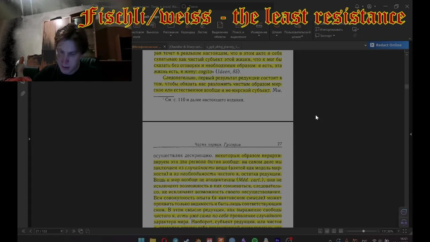The image size is (430, 242).
Task: Open the Windows Start menu
Action: pyautogui.click(x=141, y=240)
